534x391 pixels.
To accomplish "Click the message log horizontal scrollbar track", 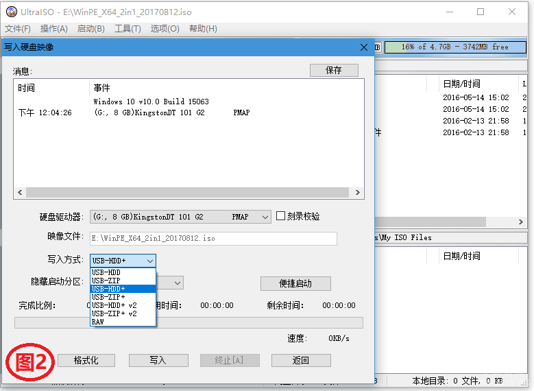I will coord(187,192).
